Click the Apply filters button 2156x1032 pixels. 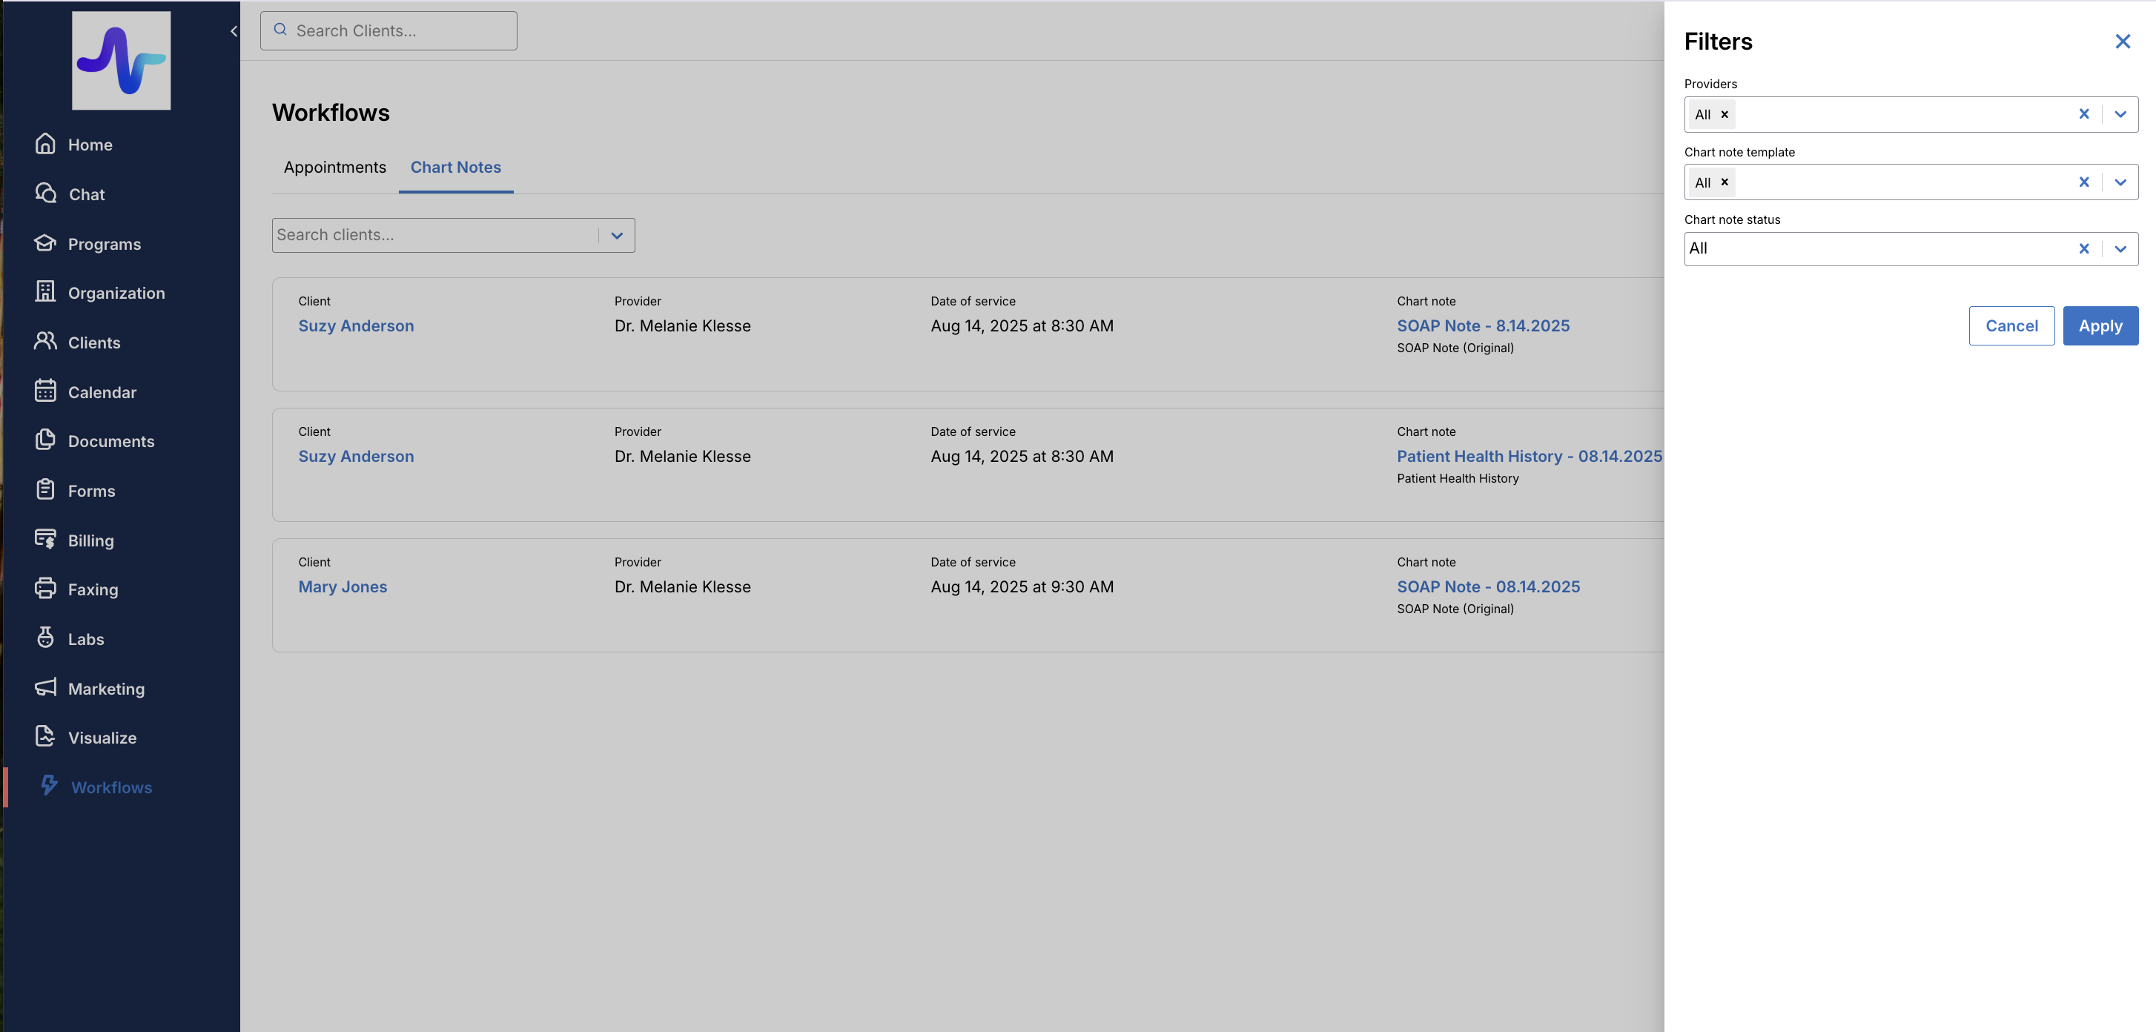2100,325
